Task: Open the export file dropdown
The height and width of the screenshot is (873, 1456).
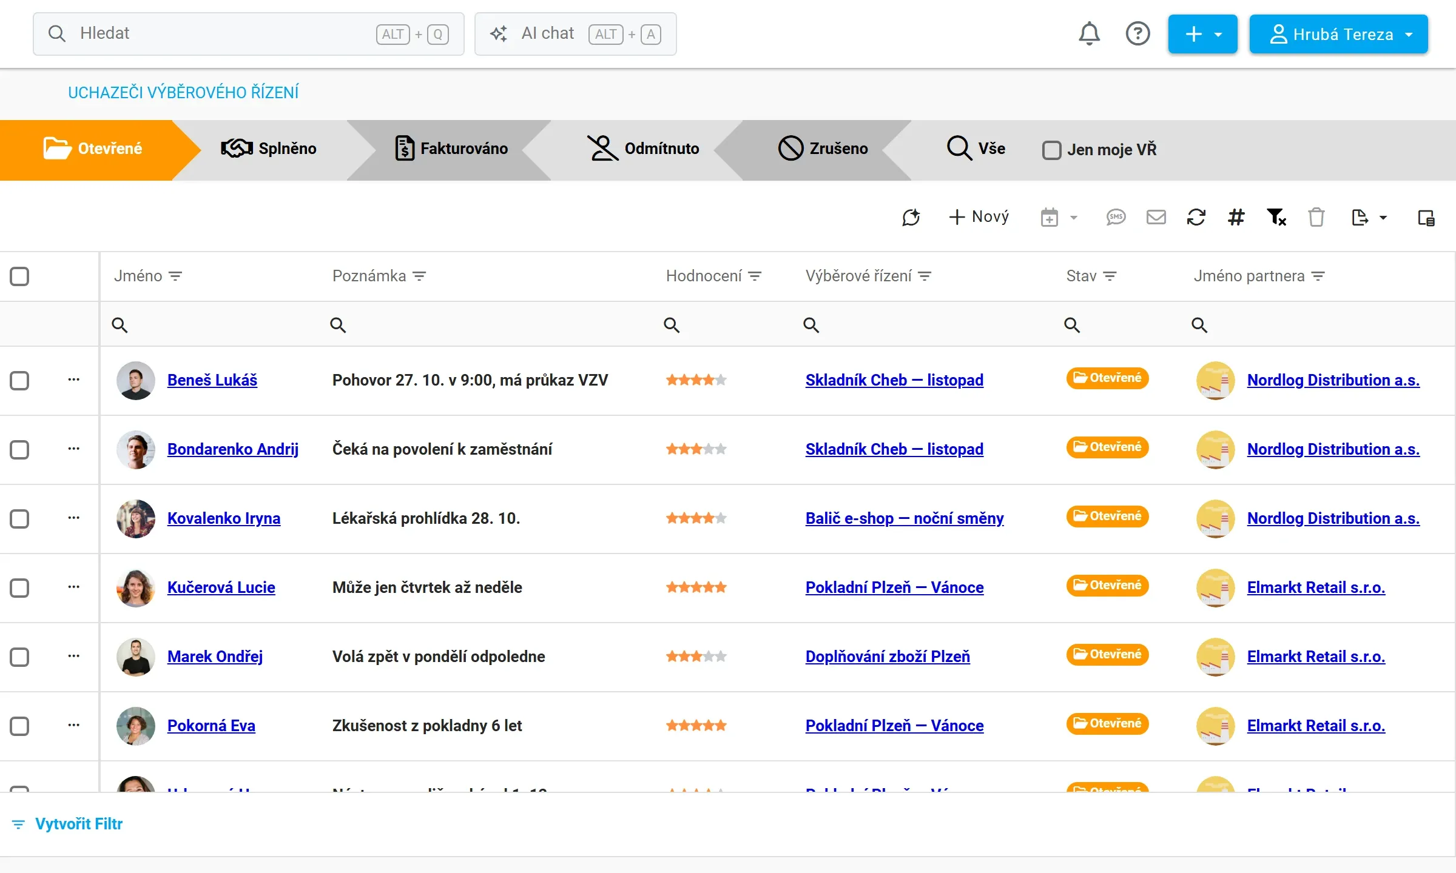Action: point(1369,217)
